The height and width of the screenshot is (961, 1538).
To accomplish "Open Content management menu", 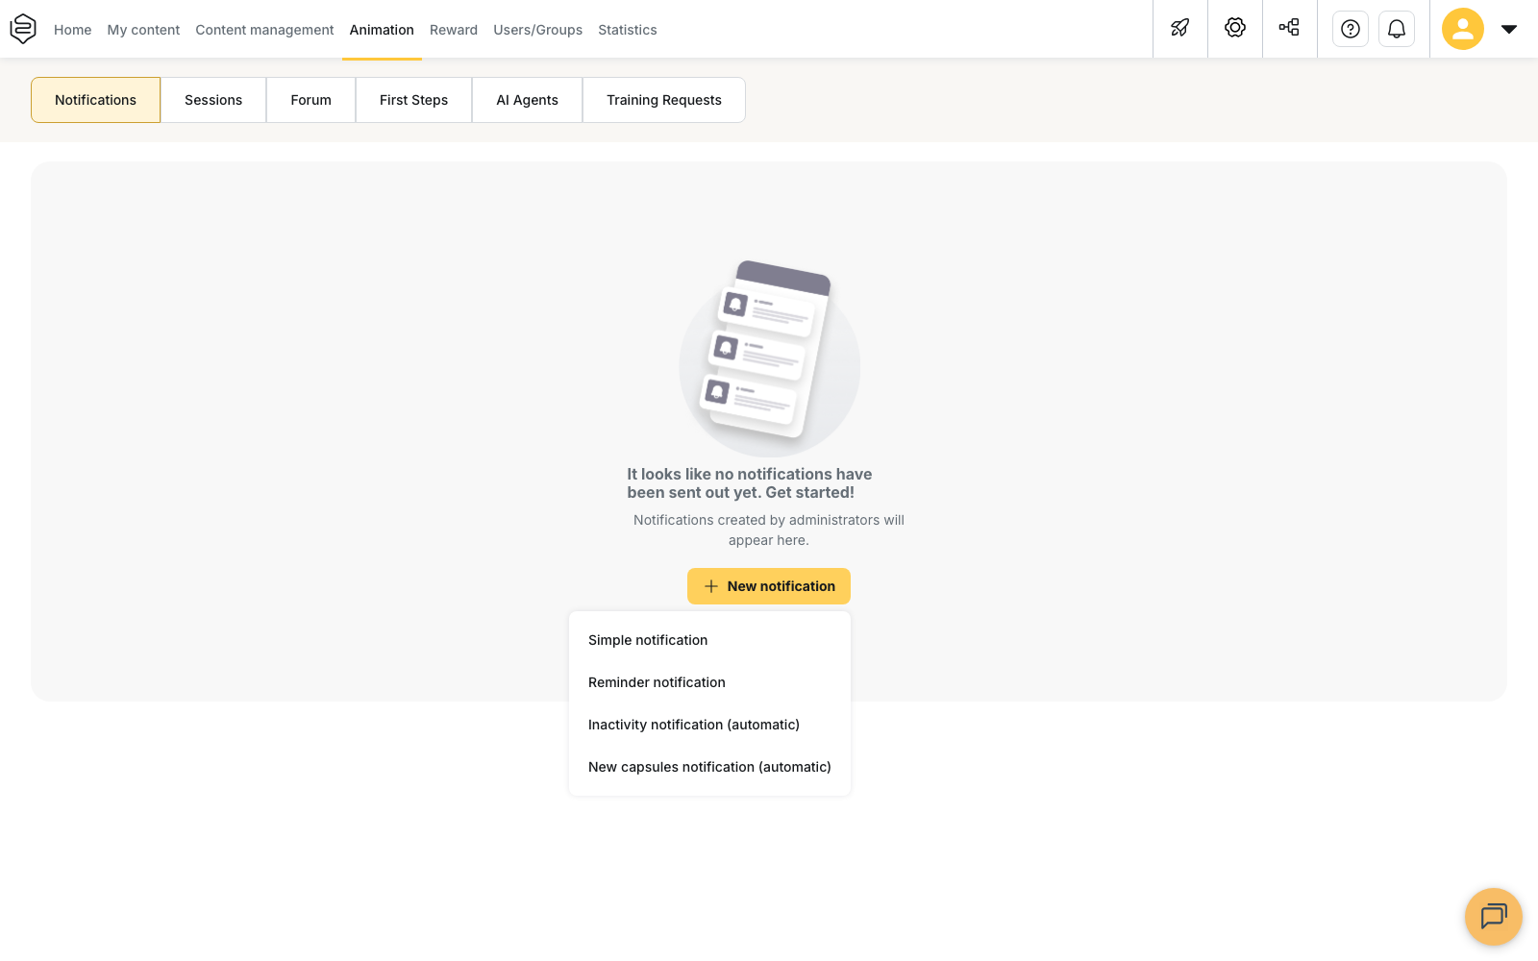I will (264, 30).
